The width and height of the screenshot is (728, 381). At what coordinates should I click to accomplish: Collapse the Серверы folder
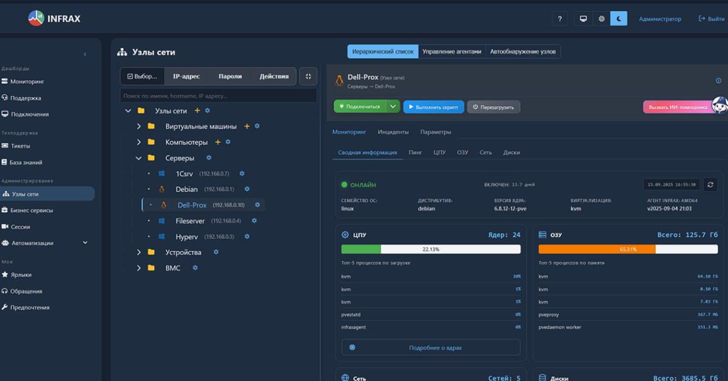coord(138,158)
